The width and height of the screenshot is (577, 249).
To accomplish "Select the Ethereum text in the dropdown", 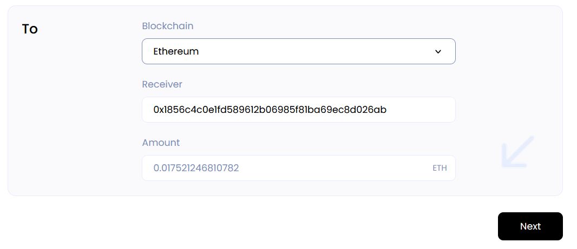I will (176, 52).
